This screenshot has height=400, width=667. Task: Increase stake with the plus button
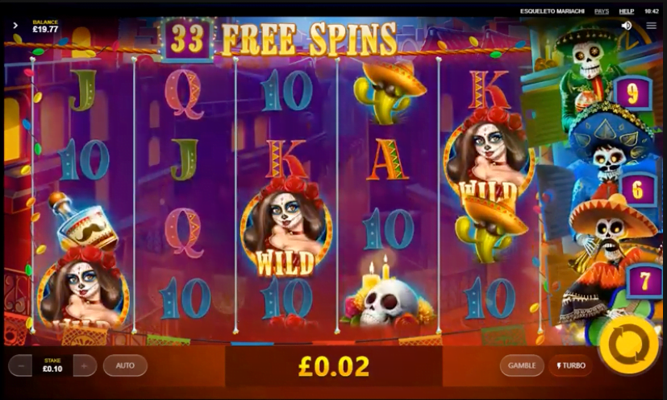click(x=84, y=365)
